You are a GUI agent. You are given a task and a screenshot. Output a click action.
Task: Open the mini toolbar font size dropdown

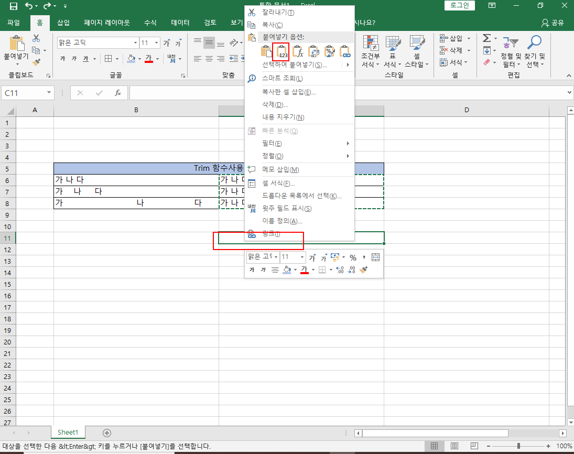(302, 257)
